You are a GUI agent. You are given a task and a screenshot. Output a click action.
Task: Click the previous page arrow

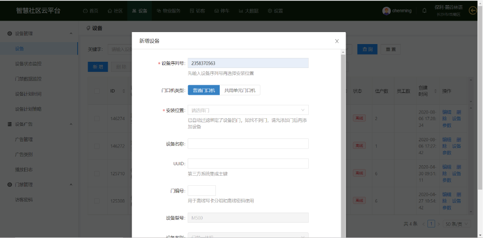pos(424,224)
